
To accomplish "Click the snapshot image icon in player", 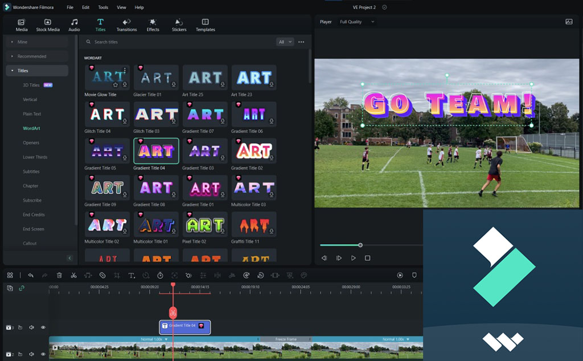I will pyautogui.click(x=569, y=22).
